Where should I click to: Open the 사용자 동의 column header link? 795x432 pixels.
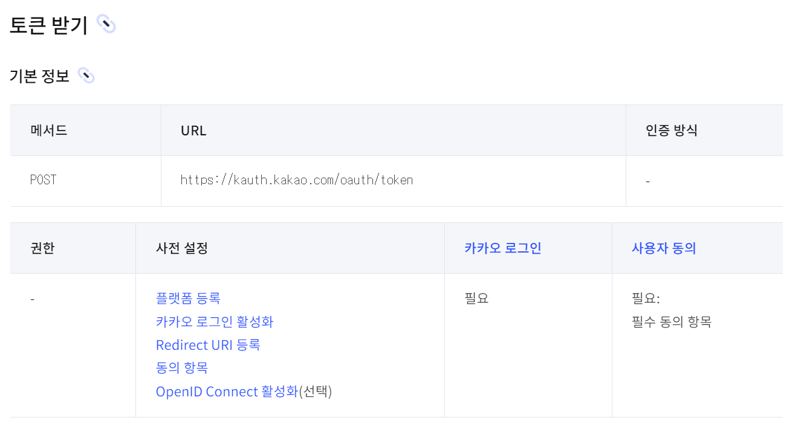[664, 248]
